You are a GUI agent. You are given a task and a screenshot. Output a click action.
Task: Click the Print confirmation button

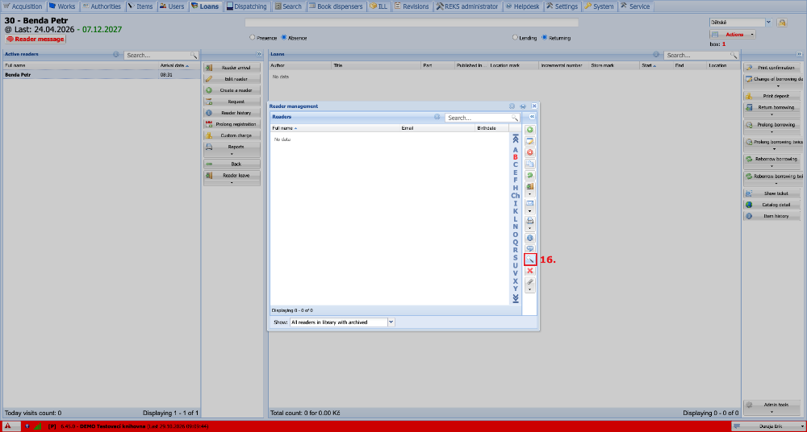coord(772,68)
